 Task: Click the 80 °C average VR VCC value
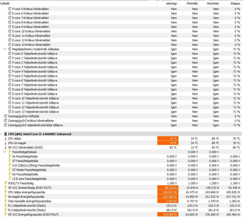click(236, 147)
